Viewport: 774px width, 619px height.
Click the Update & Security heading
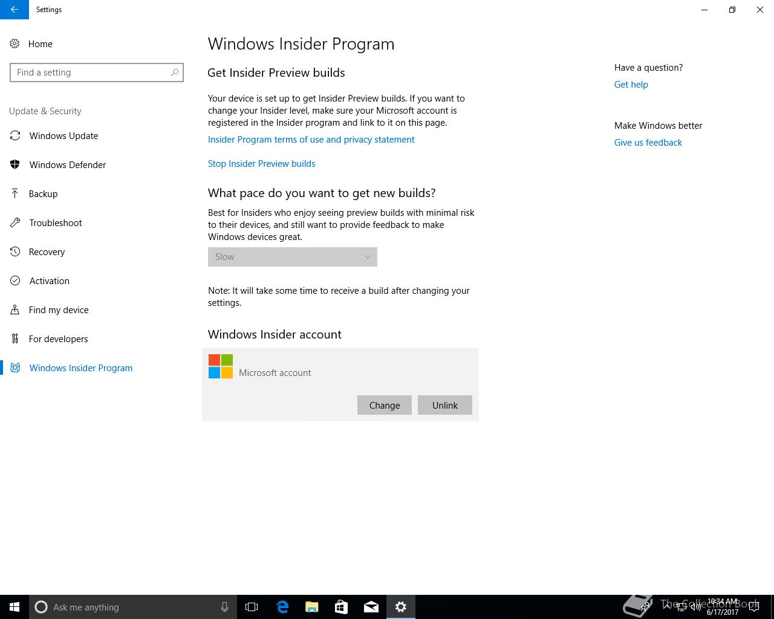coord(45,111)
